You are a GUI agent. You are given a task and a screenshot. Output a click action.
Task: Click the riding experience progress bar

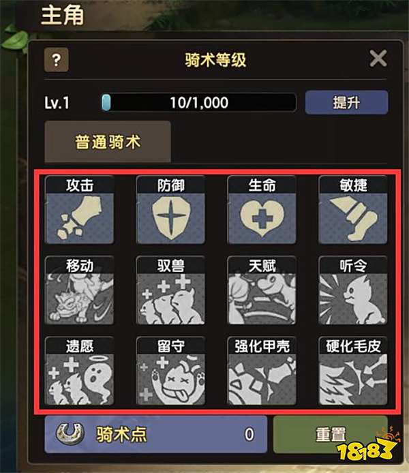199,102
